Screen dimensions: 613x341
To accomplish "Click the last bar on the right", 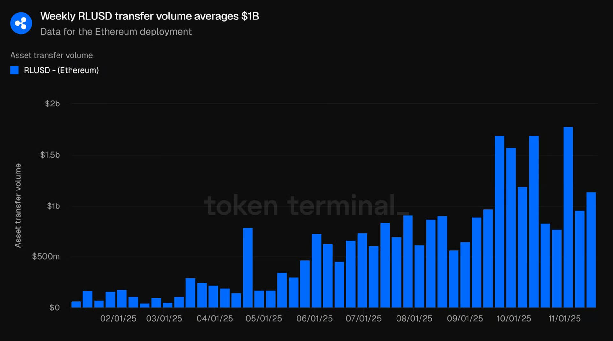I will coord(591,250).
